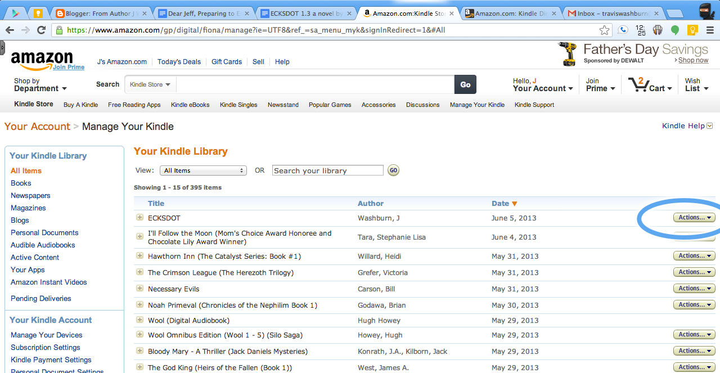Open the Chrome menu
The width and height of the screenshot is (720, 373).
tap(710, 29)
